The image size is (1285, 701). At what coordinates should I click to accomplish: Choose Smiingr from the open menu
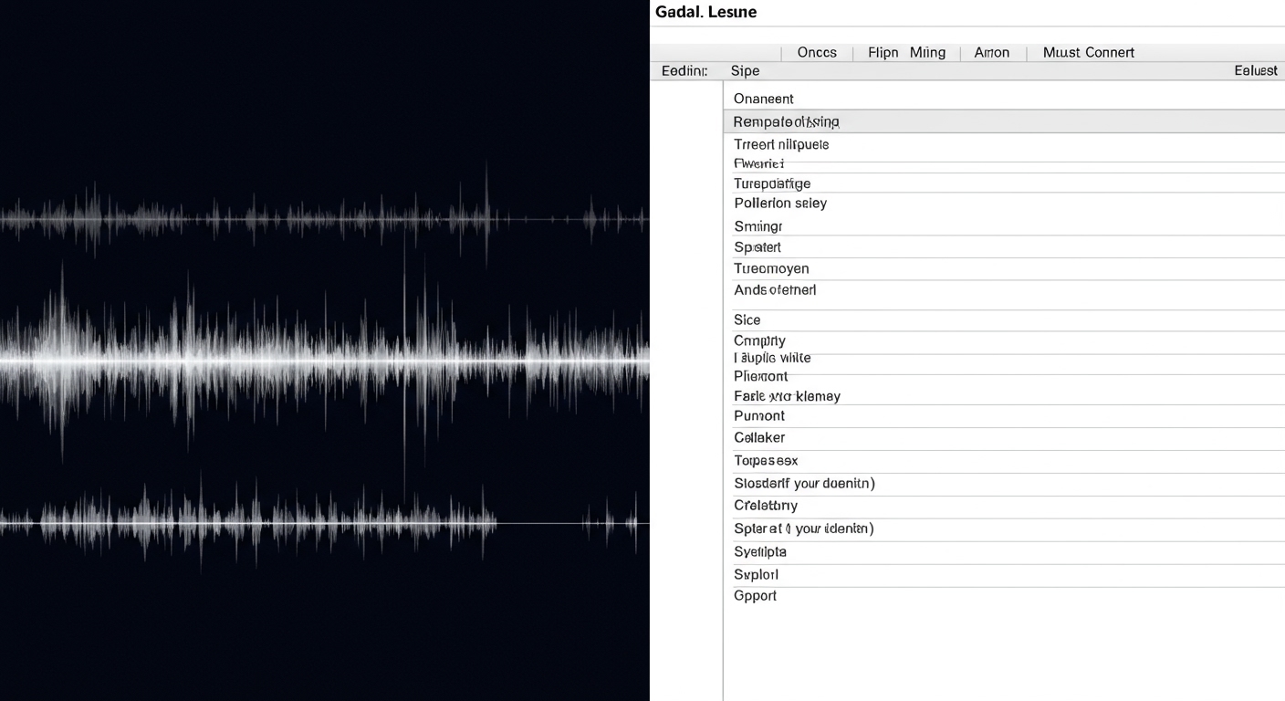[757, 225]
